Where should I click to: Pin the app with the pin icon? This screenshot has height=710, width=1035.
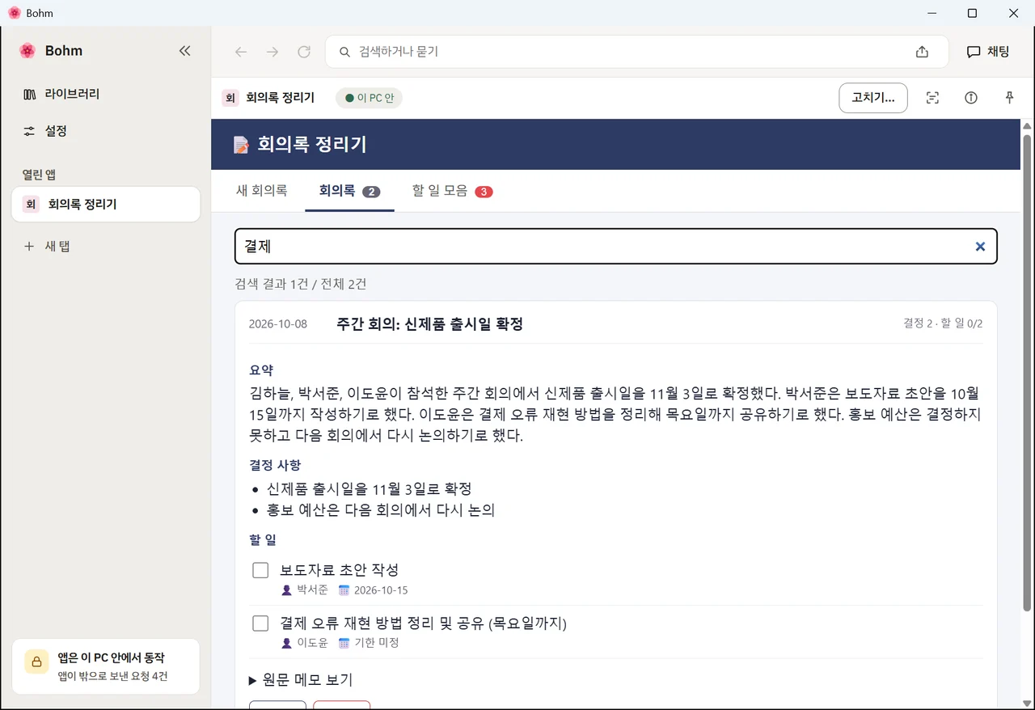pos(1009,98)
